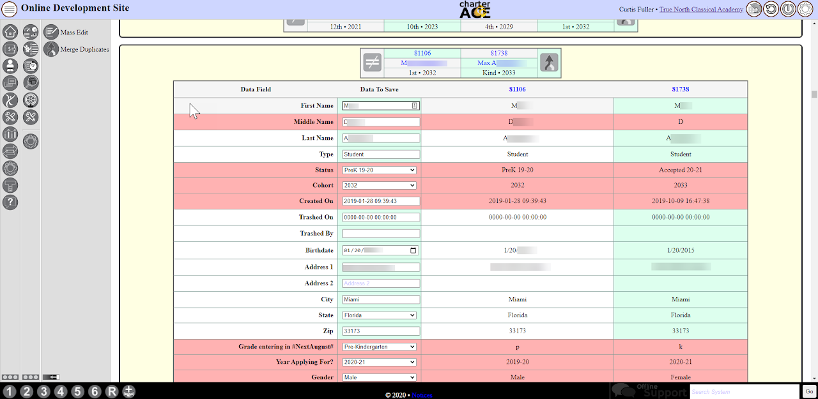Screen dimensions: 818x399
Task: Click the circular refresh icon in header
Action: click(x=771, y=10)
